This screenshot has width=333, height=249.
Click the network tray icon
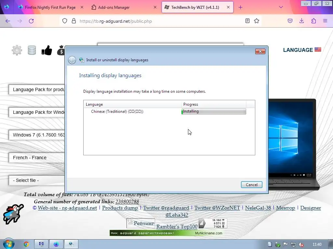tap(293, 244)
